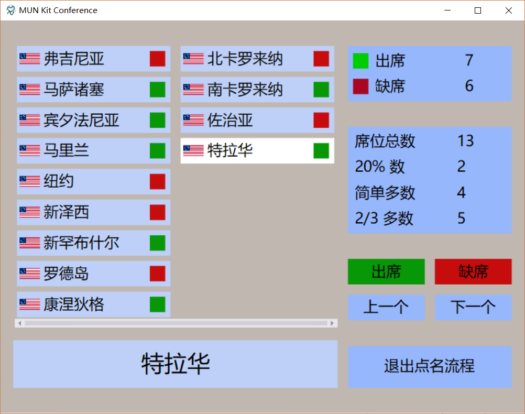This screenshot has width=525, height=414.
Task: Click the flag icon next to 弗吉尼亚
Action: click(x=30, y=59)
